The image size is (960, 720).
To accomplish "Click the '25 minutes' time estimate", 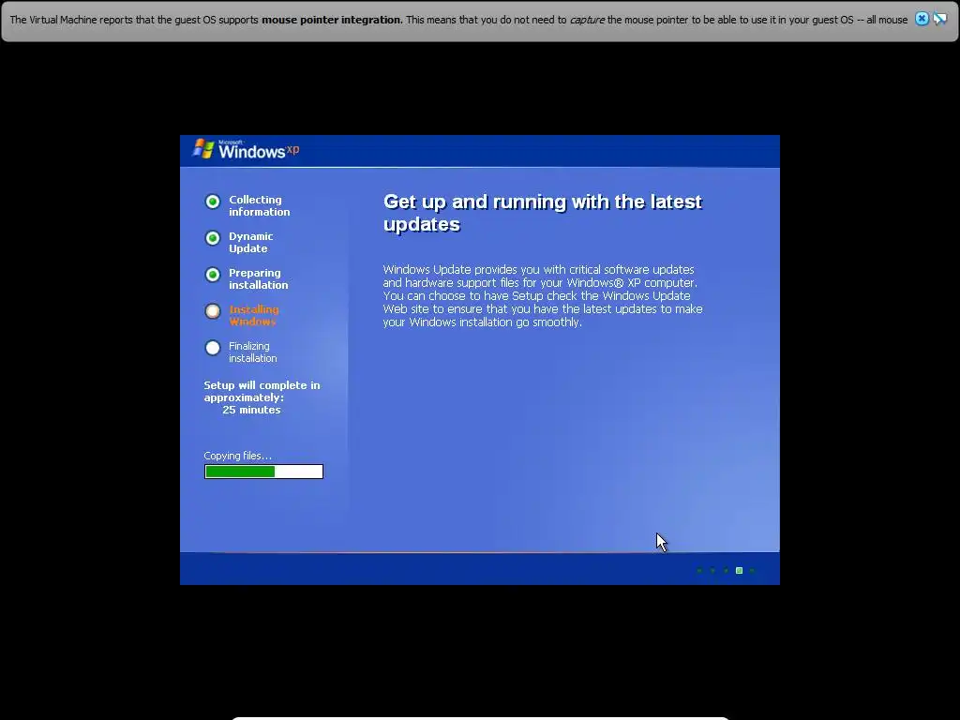I will click(251, 410).
